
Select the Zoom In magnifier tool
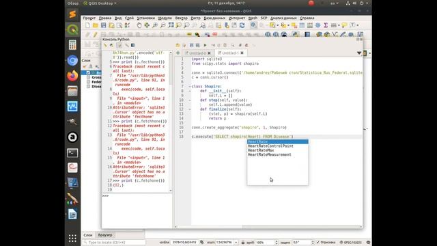(155, 25)
